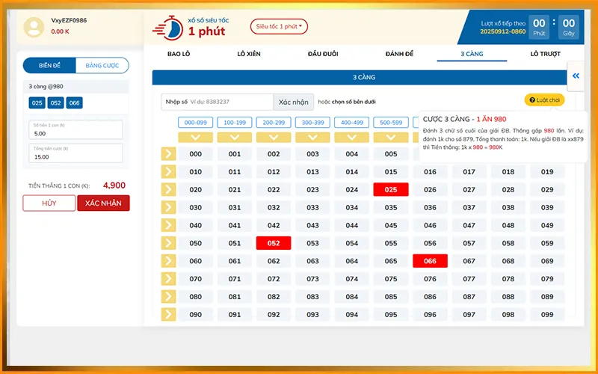The image size is (598, 374).
Task: Click the 4,900 winnings amount
Action: pyautogui.click(x=114, y=186)
